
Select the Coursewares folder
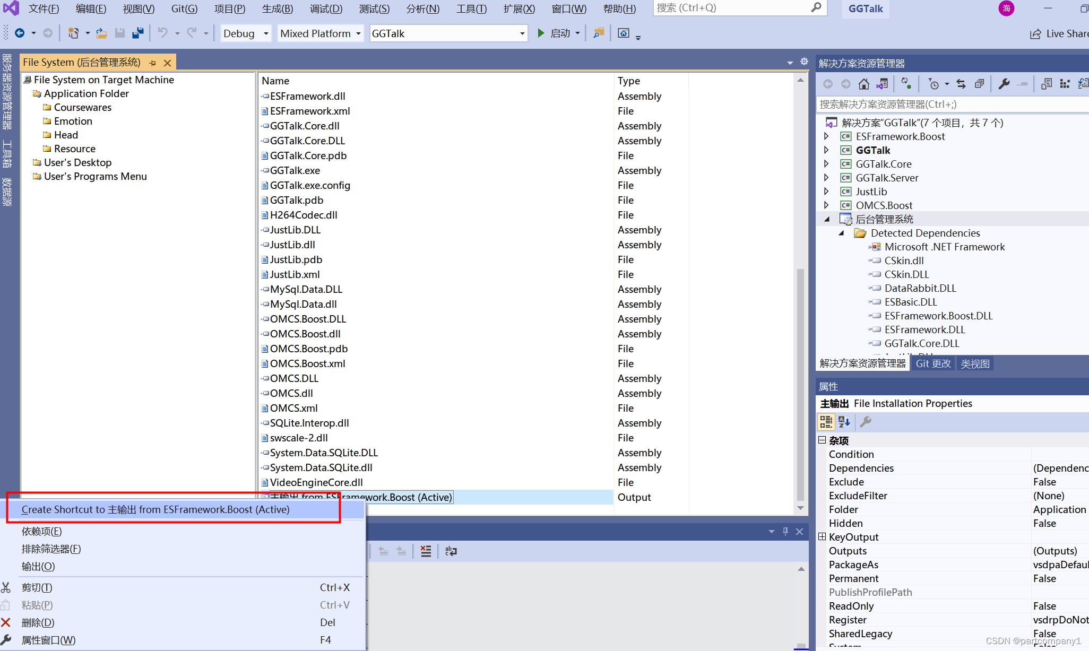[83, 107]
